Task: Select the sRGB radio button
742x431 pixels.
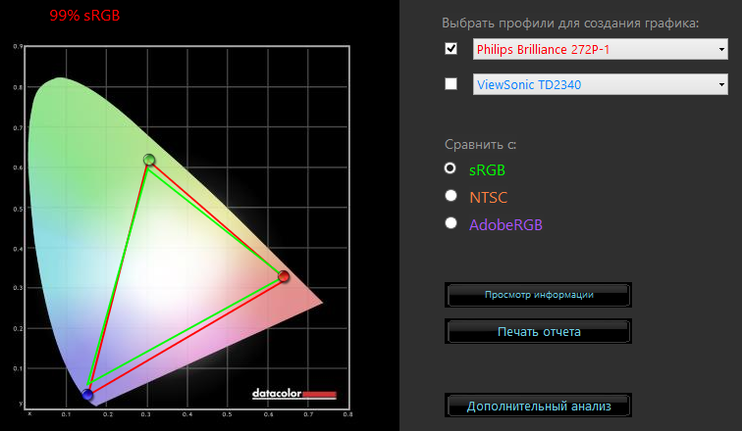Action: pyautogui.click(x=451, y=168)
